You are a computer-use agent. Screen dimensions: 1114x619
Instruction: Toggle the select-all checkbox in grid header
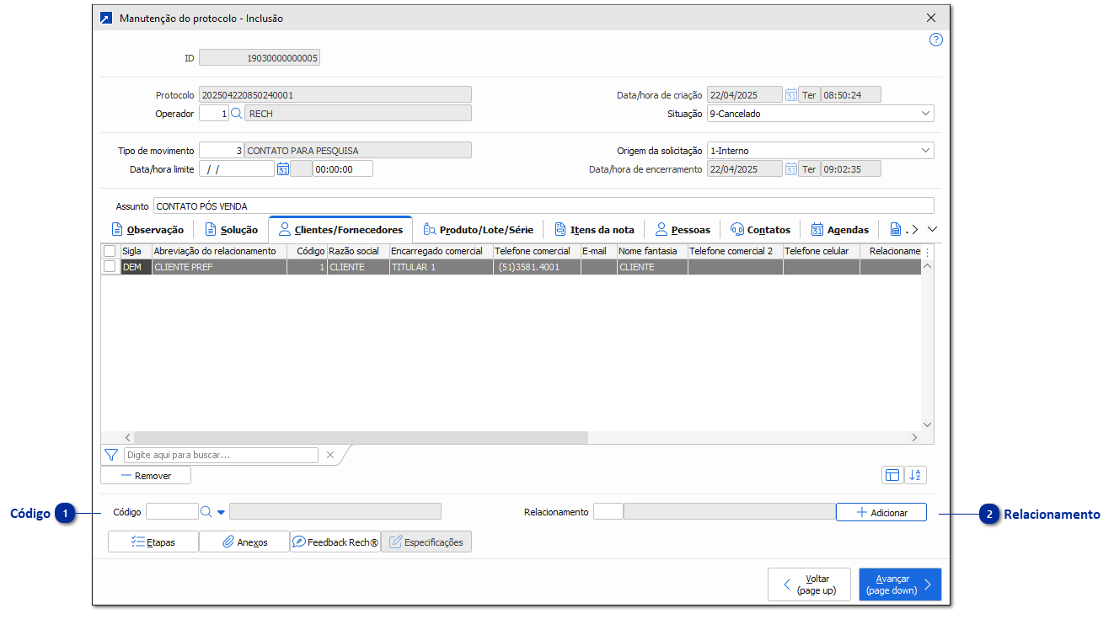[110, 251]
